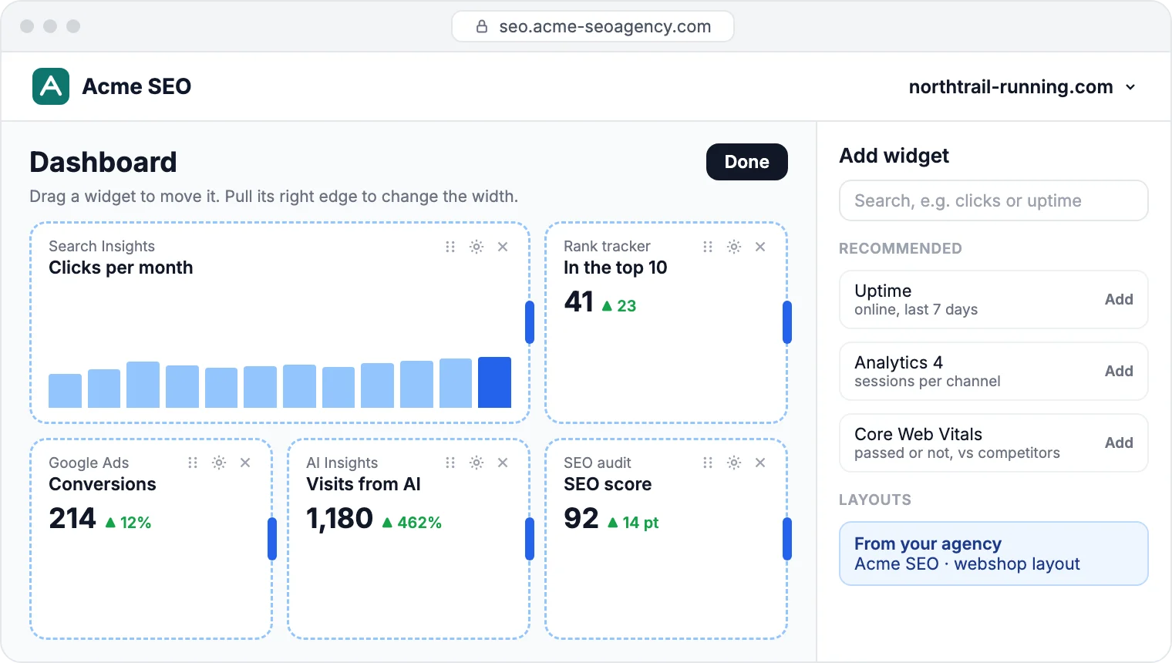This screenshot has height=663, width=1172.
Task: Add the Uptime widget
Action: (1119, 299)
